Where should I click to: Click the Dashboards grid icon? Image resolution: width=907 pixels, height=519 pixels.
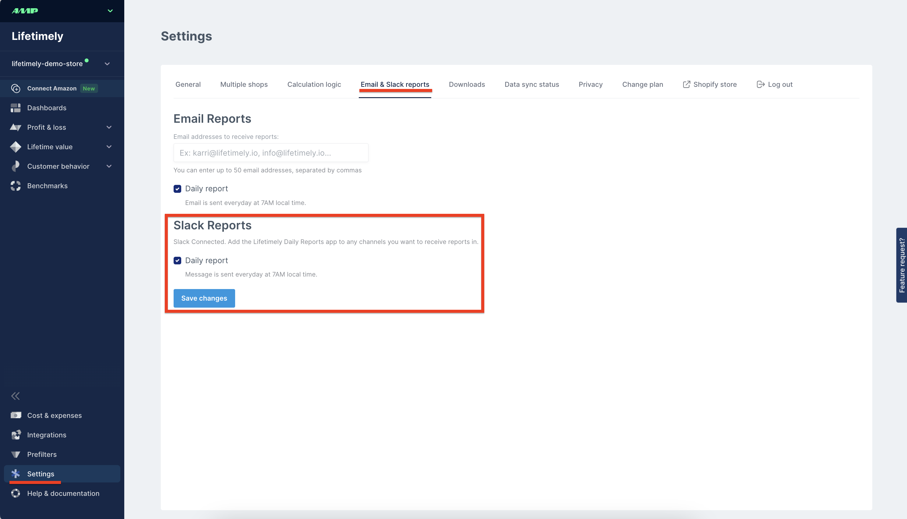(16, 108)
